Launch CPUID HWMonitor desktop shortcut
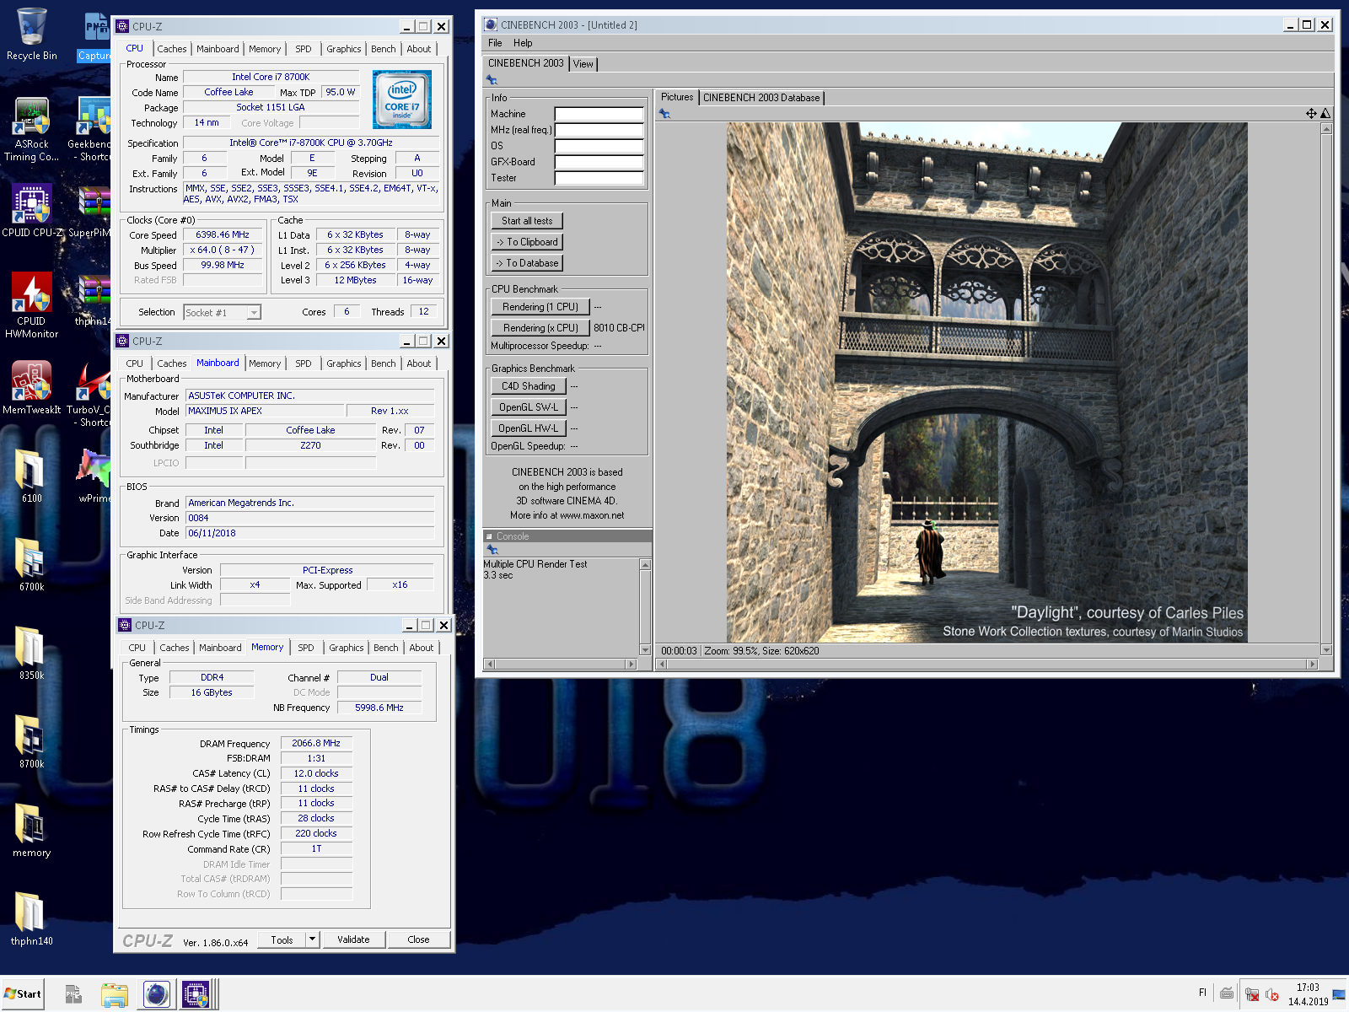This screenshot has height=1012, width=1349. click(31, 305)
